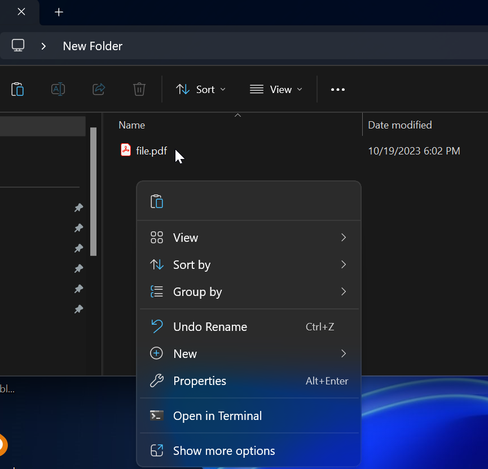The image size is (488, 469).
Task: Expand the Sort by submenu
Action: point(249,265)
